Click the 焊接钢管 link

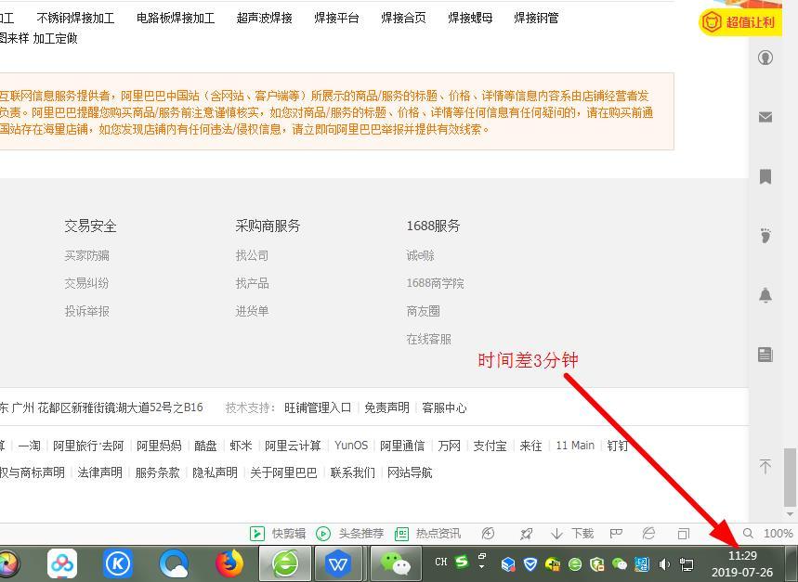(x=536, y=19)
